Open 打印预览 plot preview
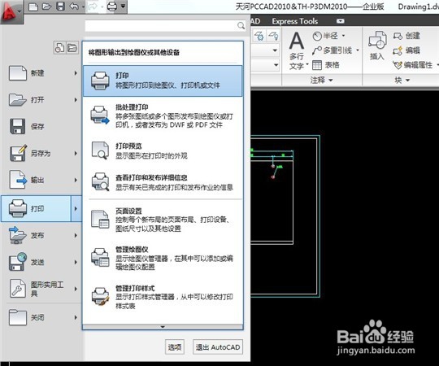Viewport: 439px width, 366px height. (x=163, y=150)
